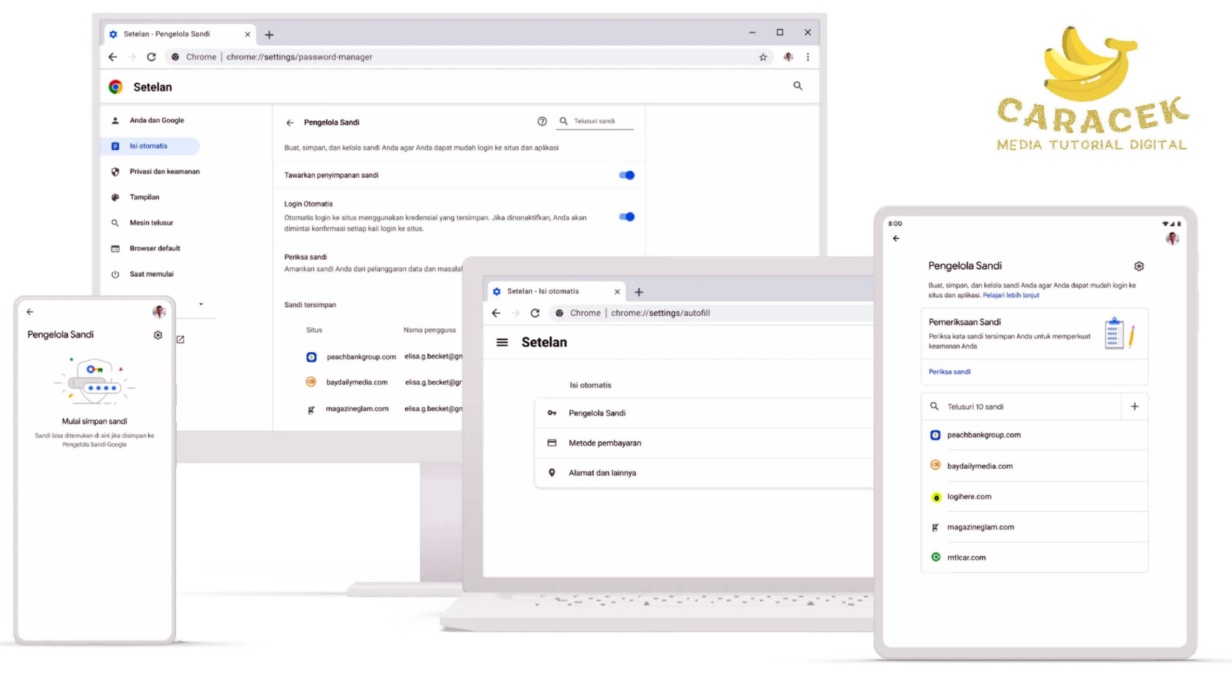The width and height of the screenshot is (1232, 693).
Task: Bookmark page with star icon
Action: (x=763, y=57)
